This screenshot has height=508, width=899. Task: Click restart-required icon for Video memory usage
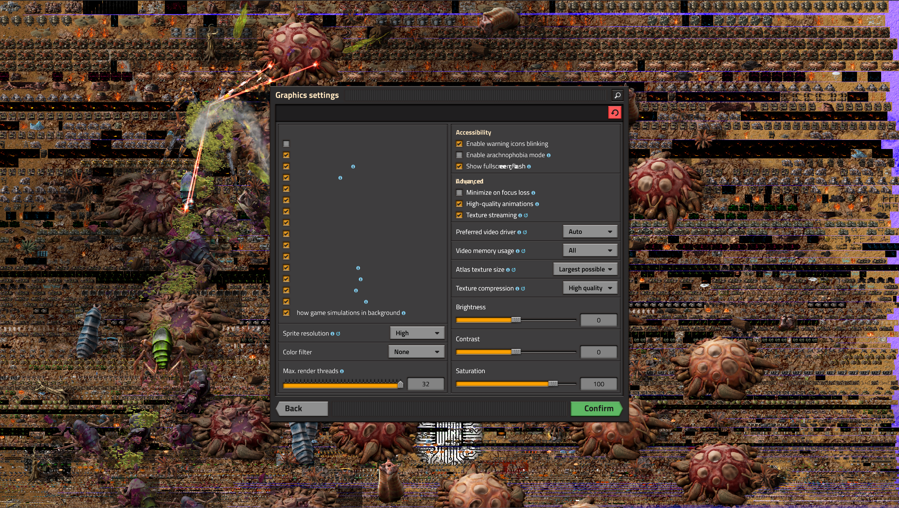click(x=523, y=251)
